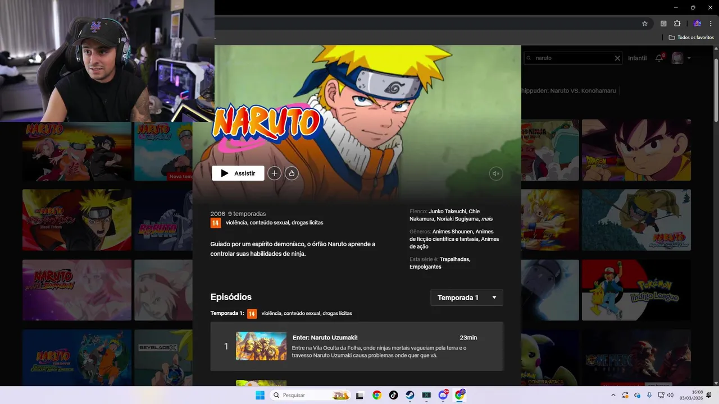Add Naruto to My List
Screen dimensions: 719x404
(x=274, y=173)
